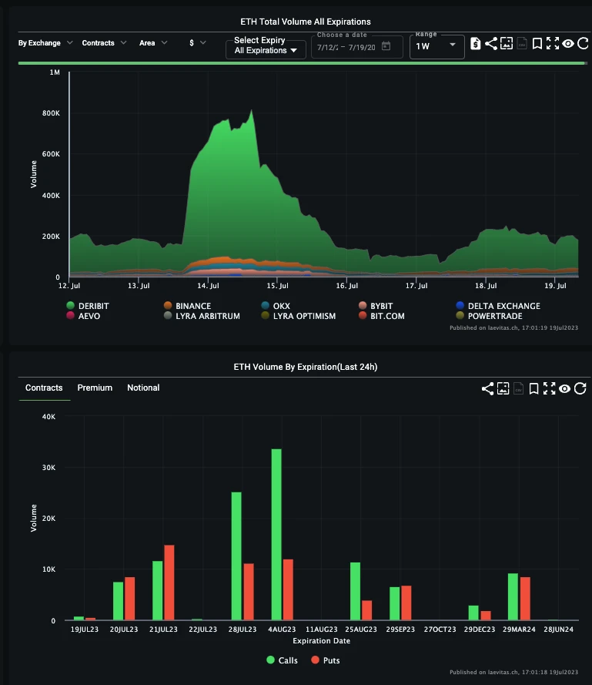The width and height of the screenshot is (592, 685).
Task: Toggle Calls series in bottom legend
Action: 282,660
